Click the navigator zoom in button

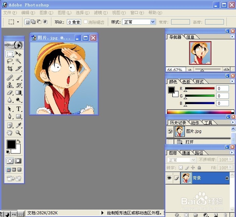click(226, 69)
